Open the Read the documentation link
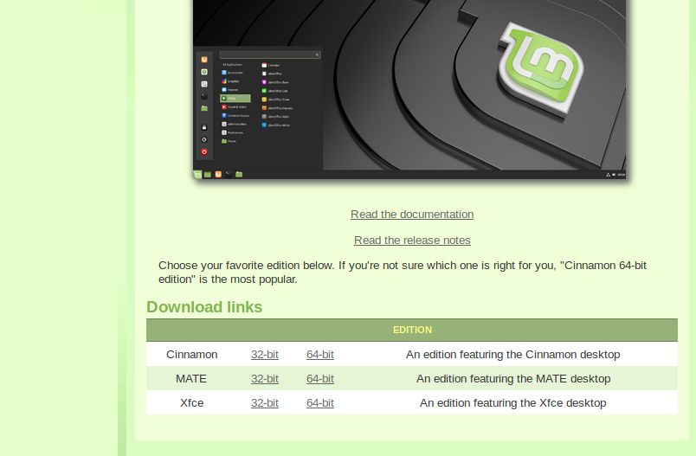Image resolution: width=696 pixels, height=456 pixels. click(412, 215)
